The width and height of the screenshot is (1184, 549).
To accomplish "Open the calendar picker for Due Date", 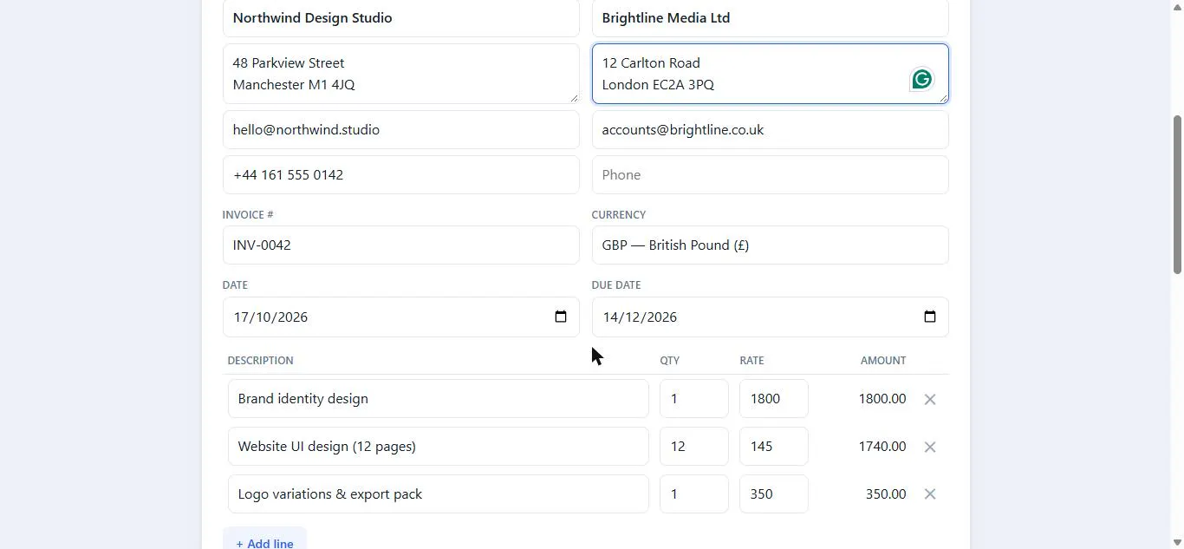I will pos(930,317).
